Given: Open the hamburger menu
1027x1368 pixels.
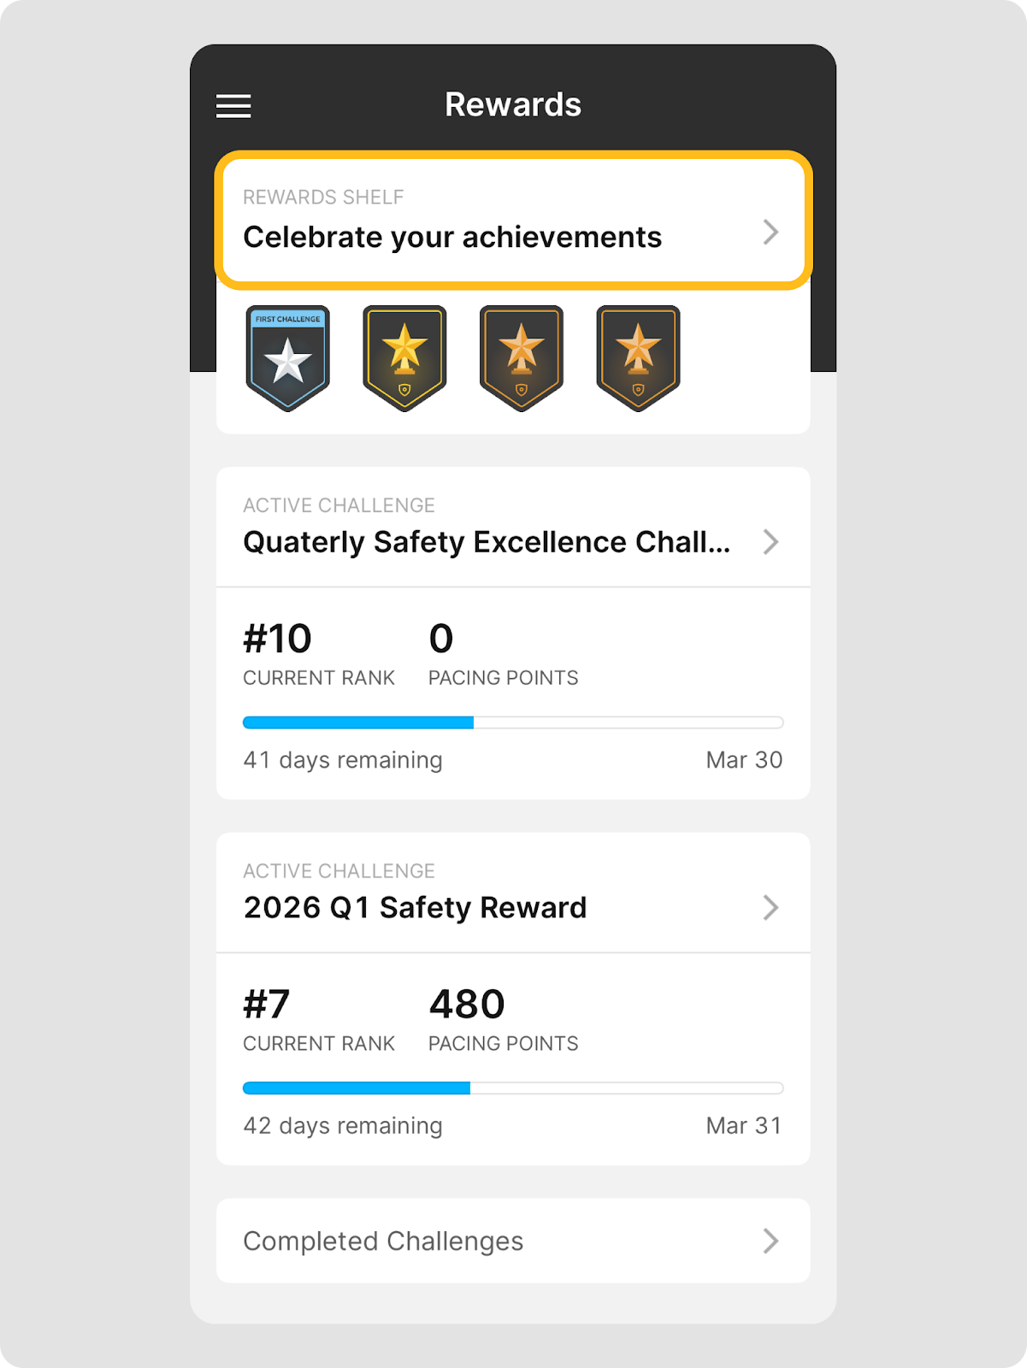Looking at the screenshot, I should coord(233,106).
